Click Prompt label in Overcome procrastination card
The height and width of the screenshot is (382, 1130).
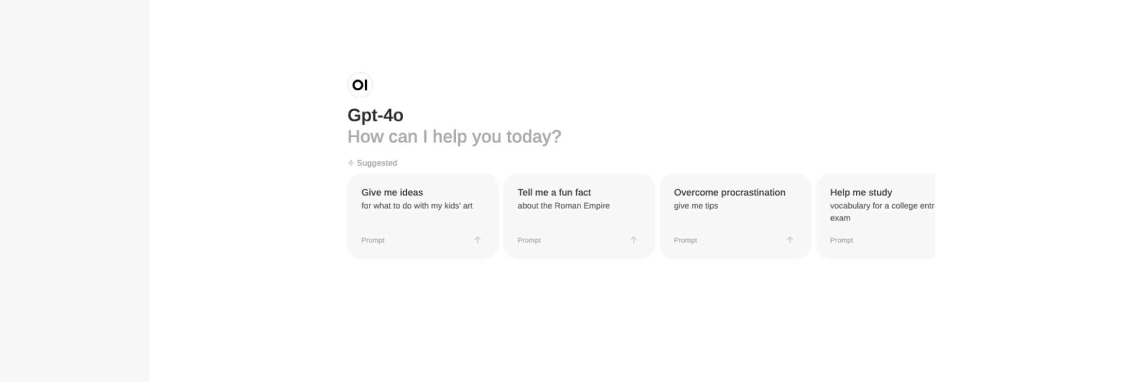685,240
